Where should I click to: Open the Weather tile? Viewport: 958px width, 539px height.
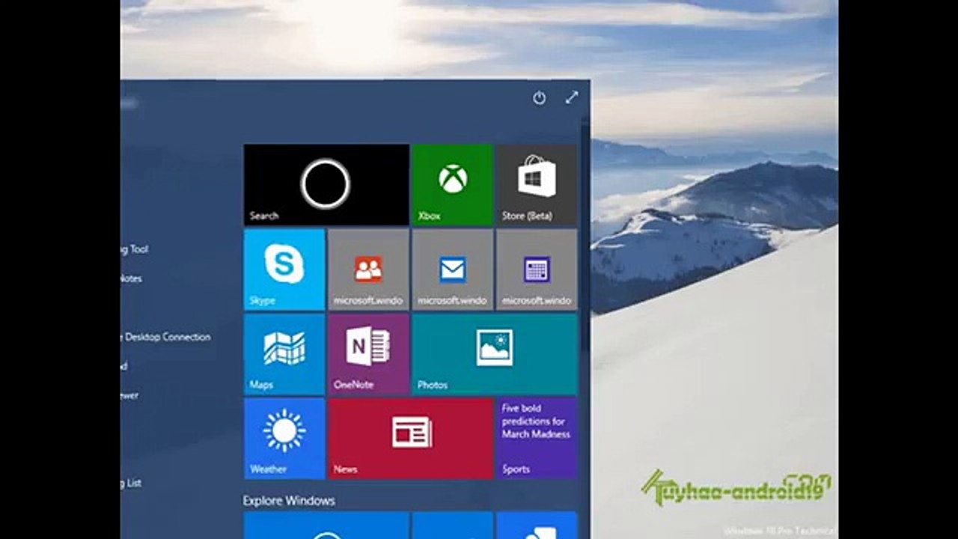284,439
